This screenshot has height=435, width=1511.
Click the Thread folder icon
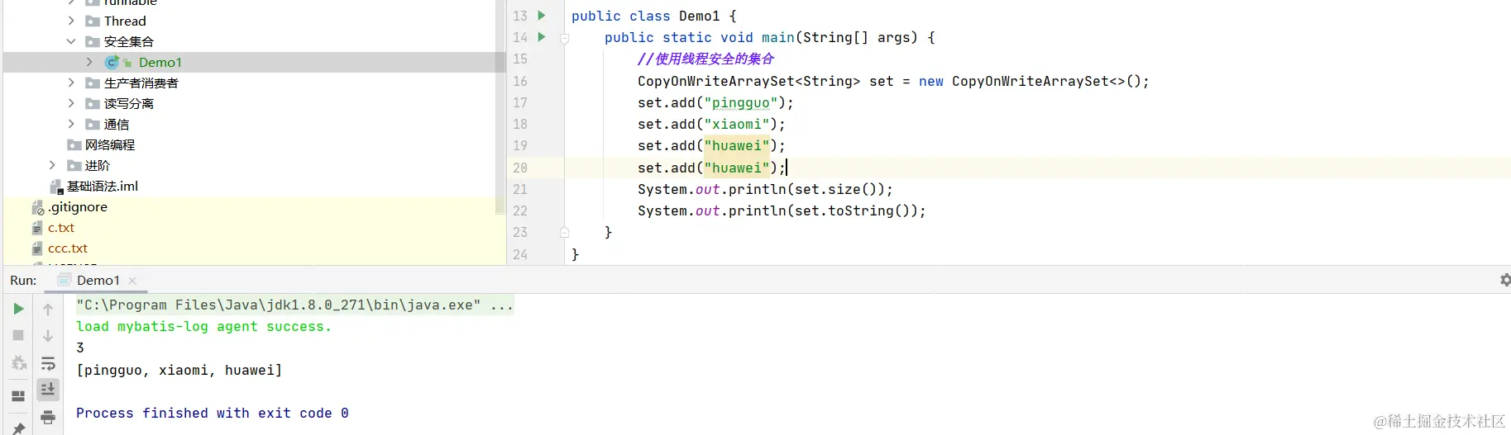coord(93,21)
